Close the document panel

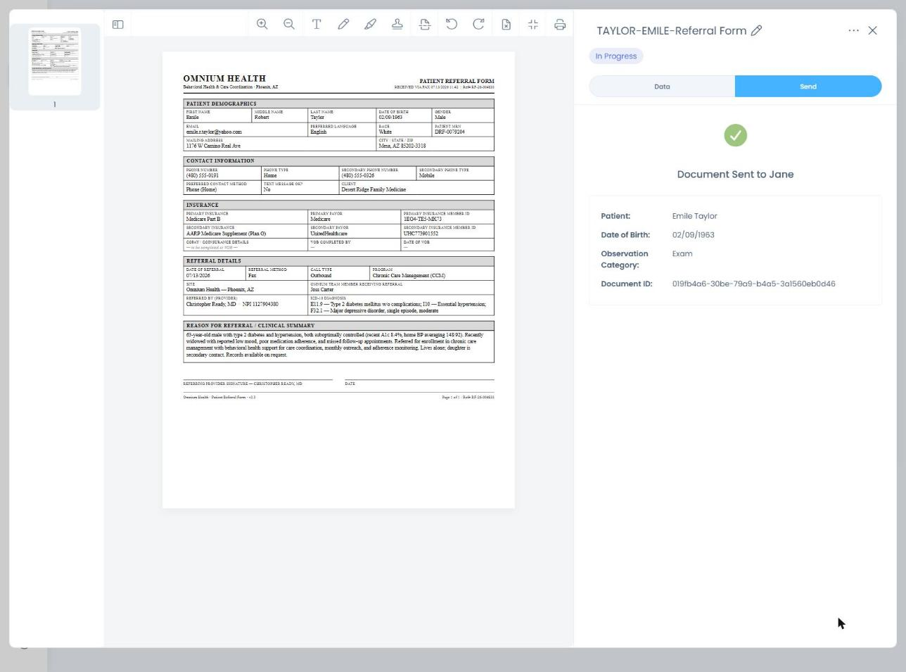click(x=873, y=30)
